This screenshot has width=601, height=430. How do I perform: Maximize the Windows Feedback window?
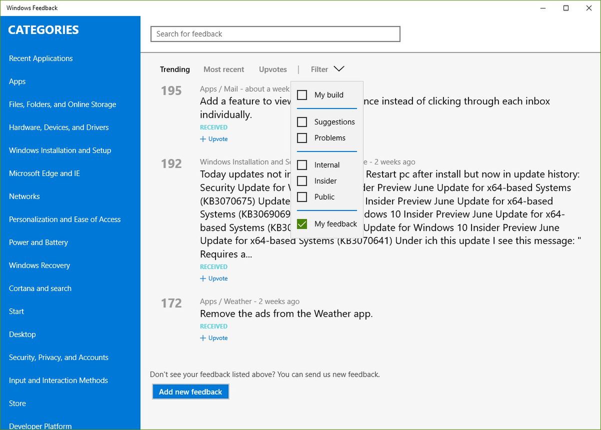pos(566,8)
